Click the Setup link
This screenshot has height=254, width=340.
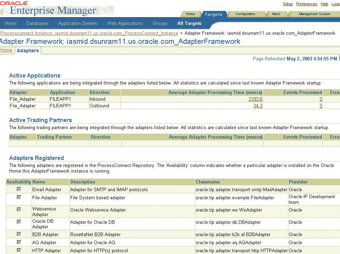pyautogui.click(x=288, y=4)
